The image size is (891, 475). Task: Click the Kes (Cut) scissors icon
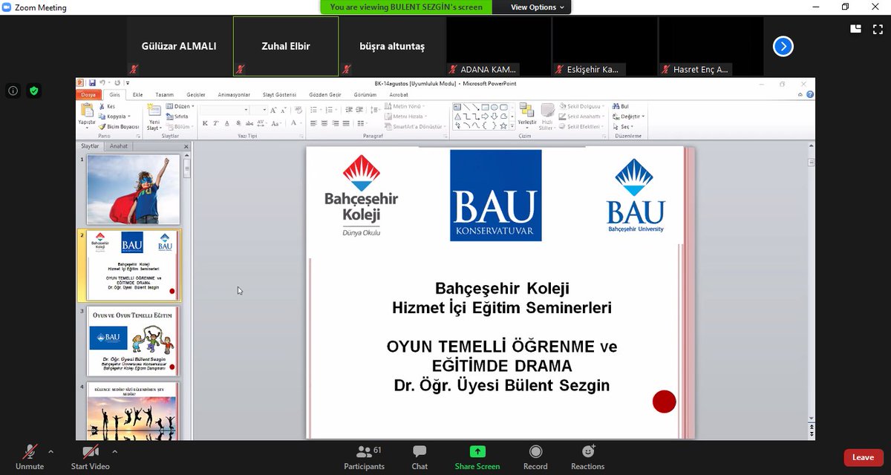pos(102,106)
